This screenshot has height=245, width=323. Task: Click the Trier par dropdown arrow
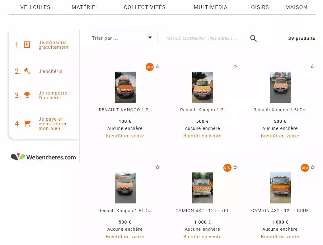150,38
